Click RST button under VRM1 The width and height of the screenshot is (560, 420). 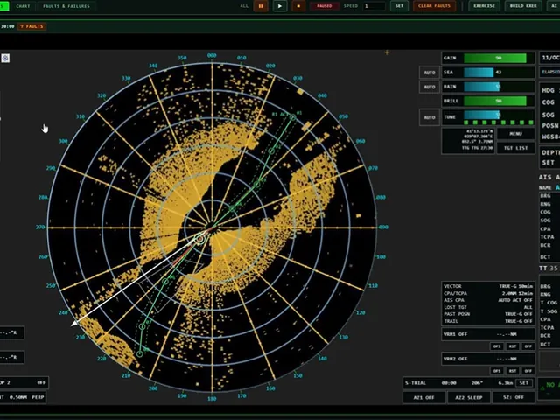(x=513, y=346)
